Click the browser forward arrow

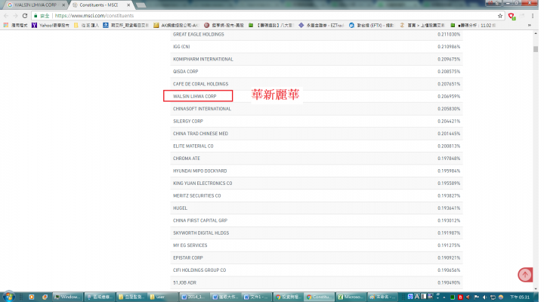pos(15,16)
